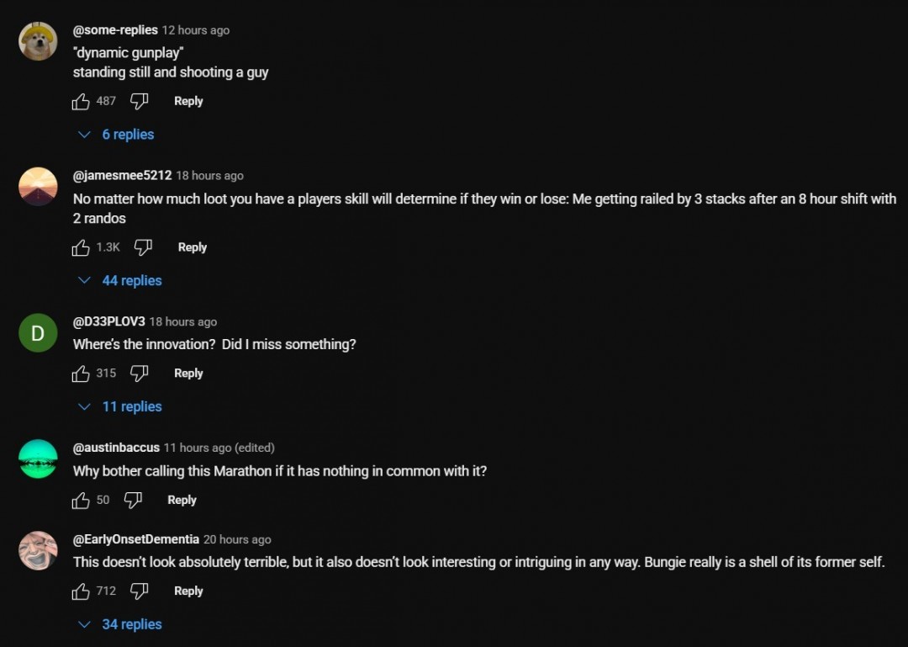Expand the 44 replies thread
Screen dimensions: 908x647
click(120, 281)
